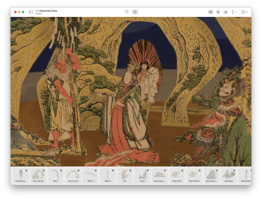This screenshot has width=262, height=199.
Task: Click the document icon beside Heavenly Cave
Action: tap(37, 11)
